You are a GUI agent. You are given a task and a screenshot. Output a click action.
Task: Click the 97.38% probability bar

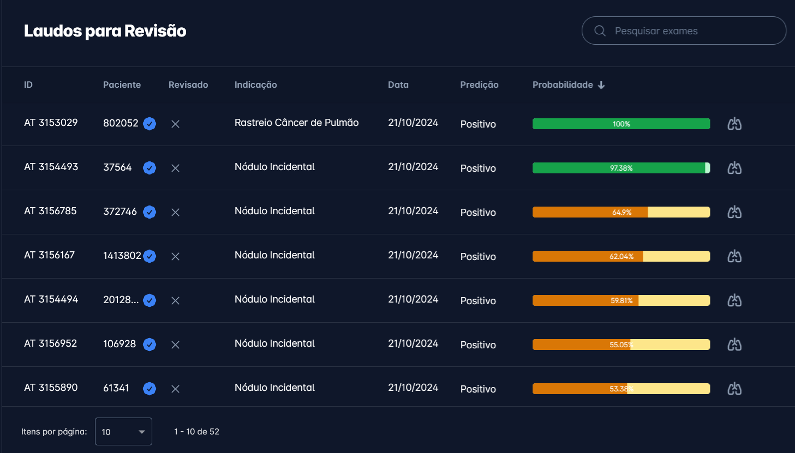point(621,168)
